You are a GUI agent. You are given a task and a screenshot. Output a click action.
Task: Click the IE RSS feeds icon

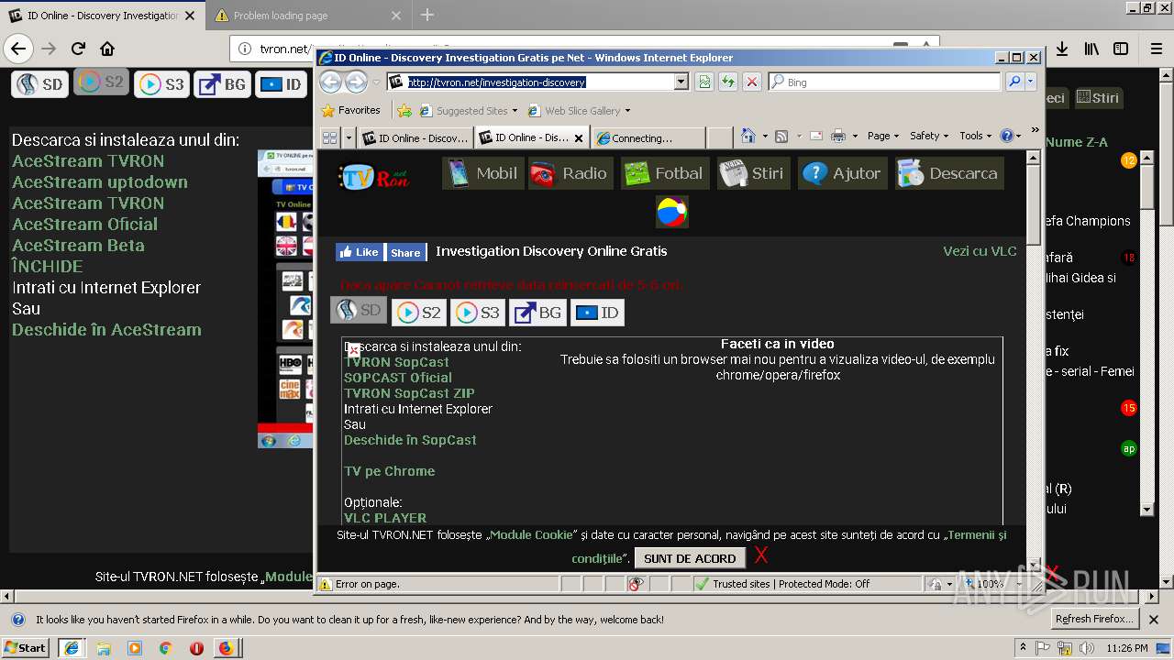(x=781, y=136)
